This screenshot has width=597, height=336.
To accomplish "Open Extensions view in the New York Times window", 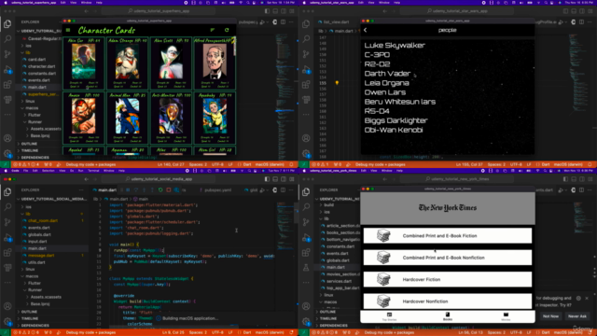I will (306, 253).
